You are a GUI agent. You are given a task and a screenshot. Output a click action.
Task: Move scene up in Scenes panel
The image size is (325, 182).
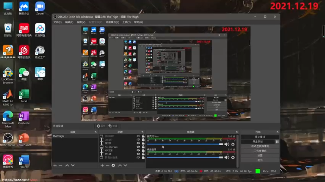(x=67, y=165)
